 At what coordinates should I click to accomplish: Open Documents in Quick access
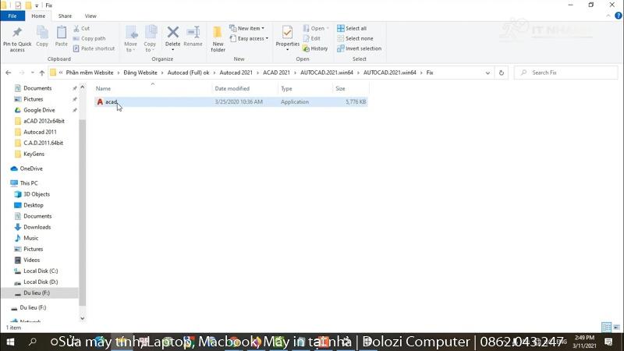[x=37, y=88]
